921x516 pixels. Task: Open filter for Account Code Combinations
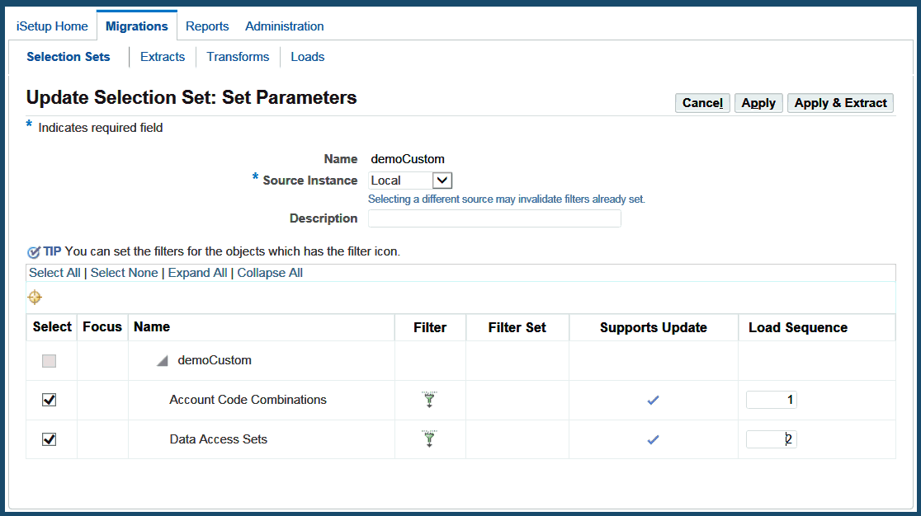click(x=429, y=400)
